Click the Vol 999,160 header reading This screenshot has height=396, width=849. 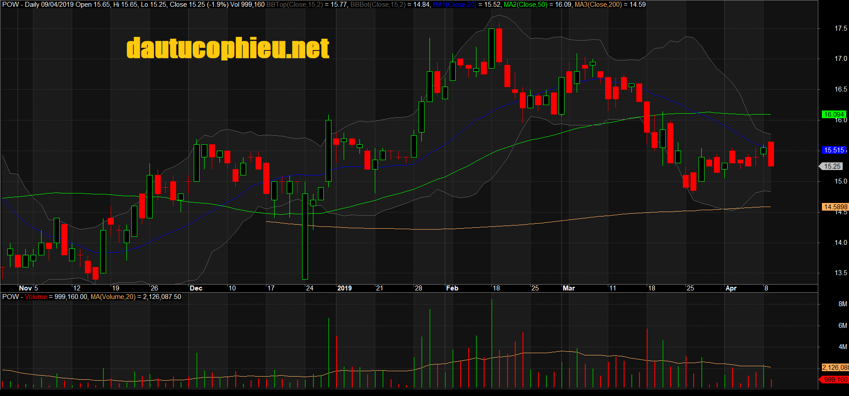tap(247, 5)
